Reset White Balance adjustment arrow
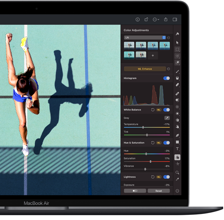Screen dimensions: 224x220 pos(153,110)
